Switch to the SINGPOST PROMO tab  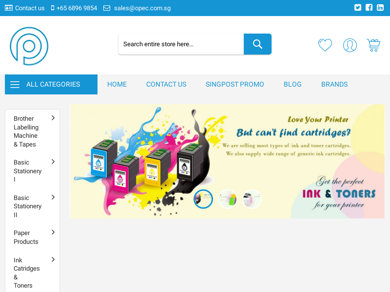point(235,84)
